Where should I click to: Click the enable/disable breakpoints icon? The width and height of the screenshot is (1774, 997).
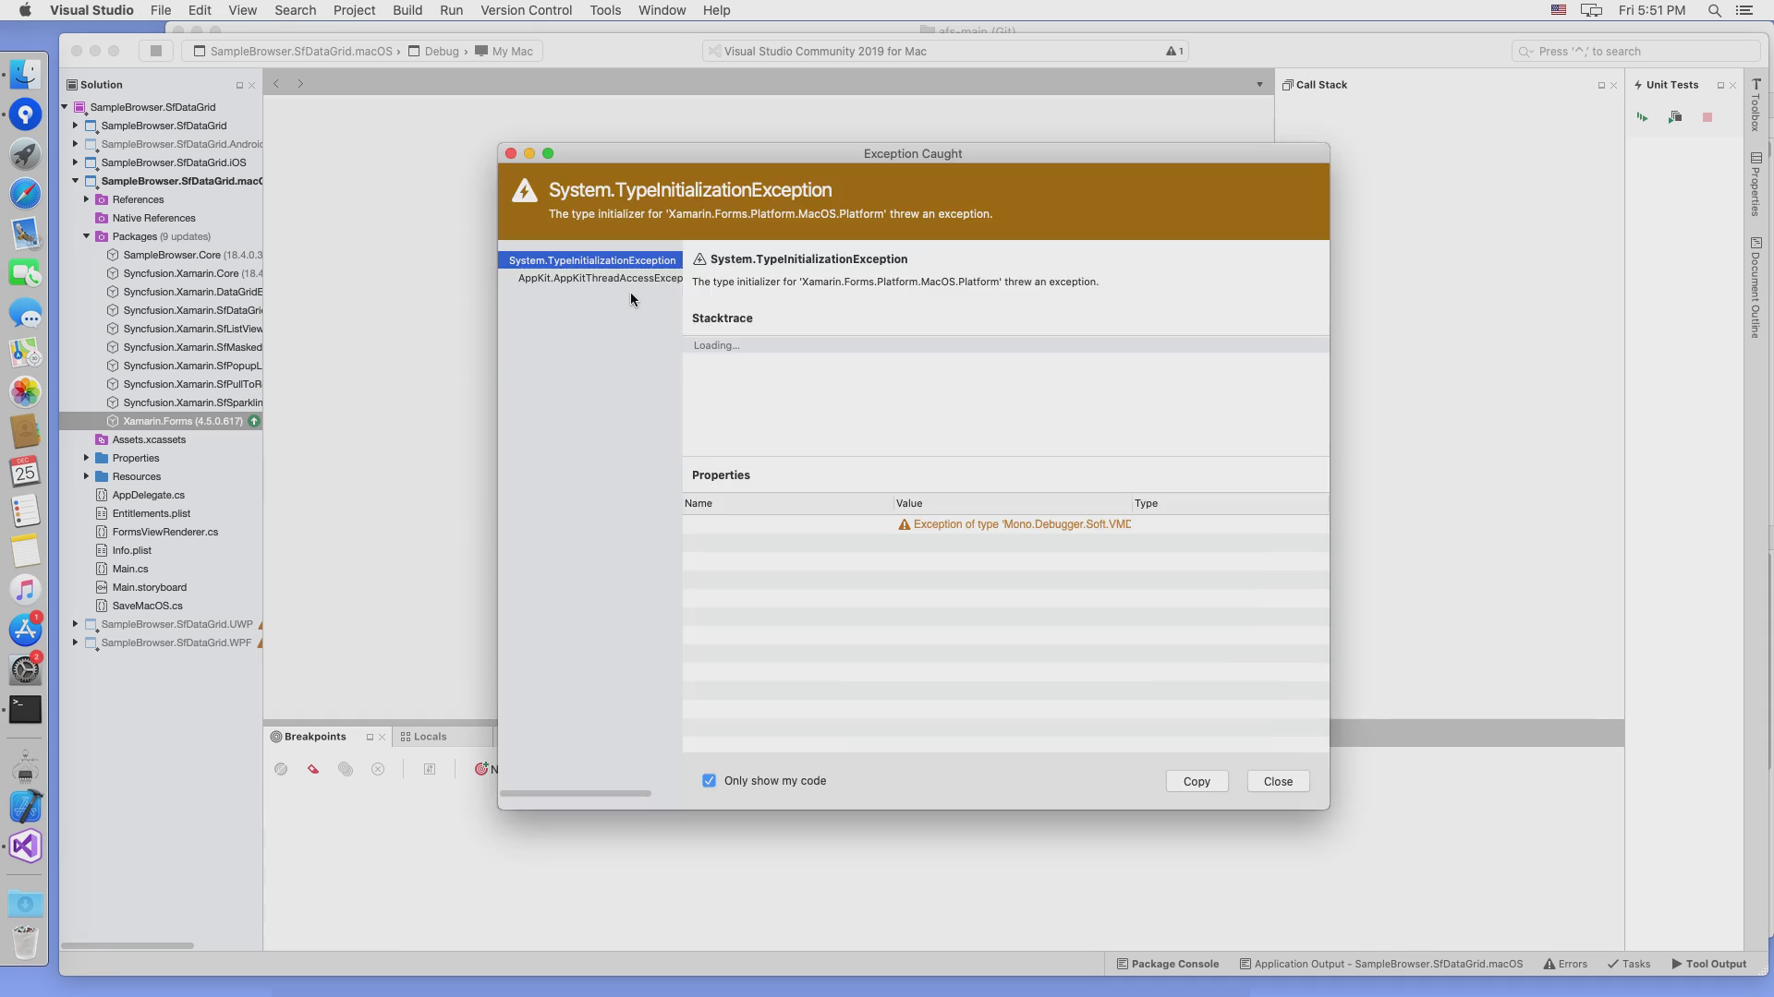[281, 769]
